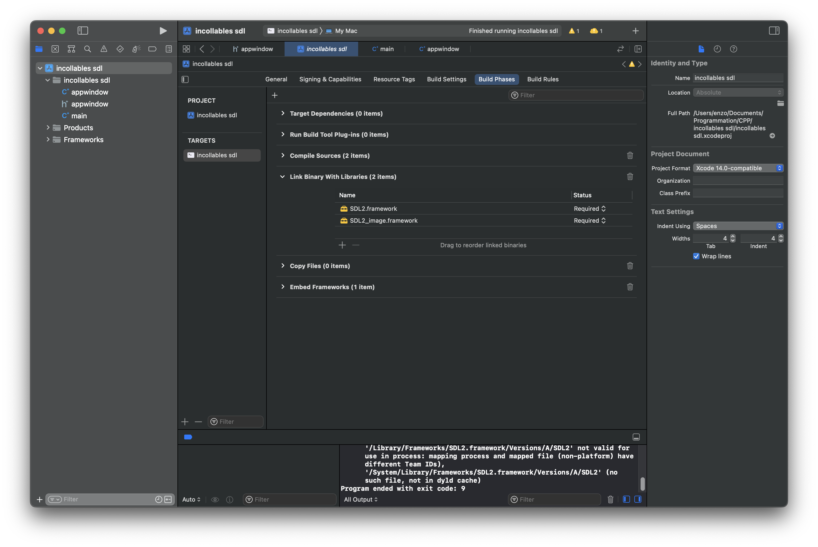Toggle the console pane button

click(638, 499)
